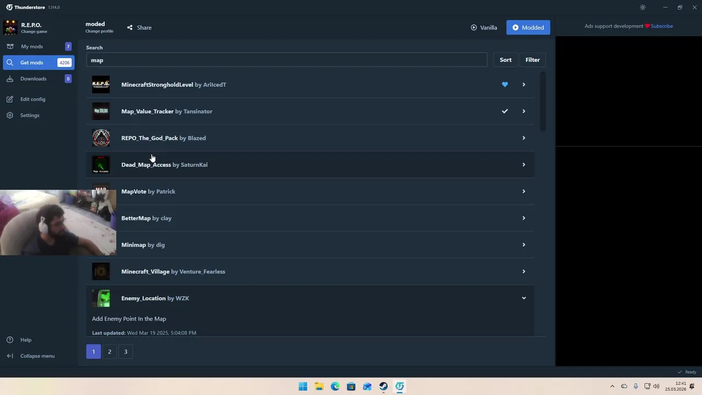Screen dimensions: 702x395
Task: Expand the Minecraft_Village row
Action: tap(524, 272)
